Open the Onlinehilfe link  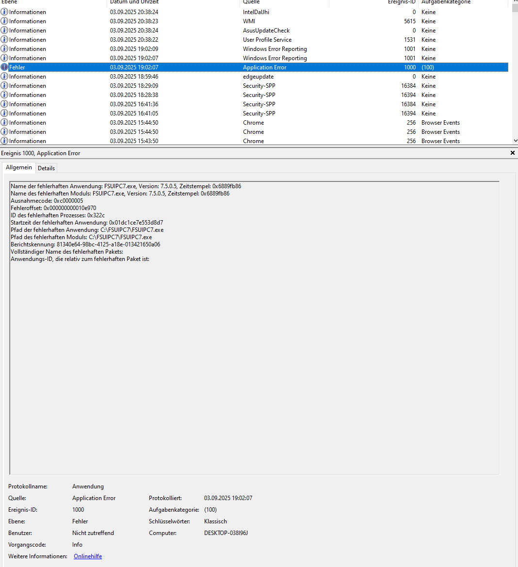click(x=88, y=556)
